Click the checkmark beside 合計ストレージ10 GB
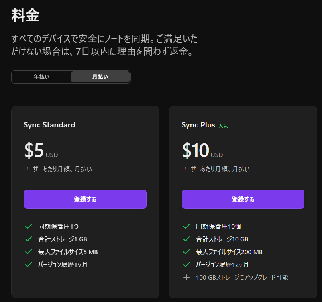322x302 pixels. tap(186, 239)
